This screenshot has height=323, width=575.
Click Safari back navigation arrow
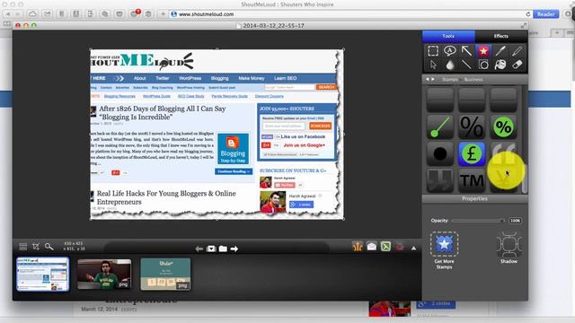point(8,14)
